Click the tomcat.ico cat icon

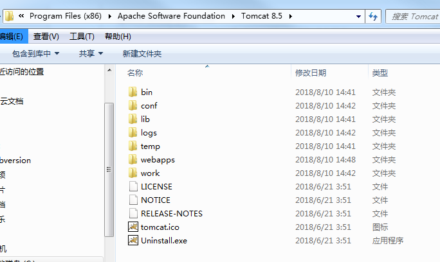[x=133, y=227]
